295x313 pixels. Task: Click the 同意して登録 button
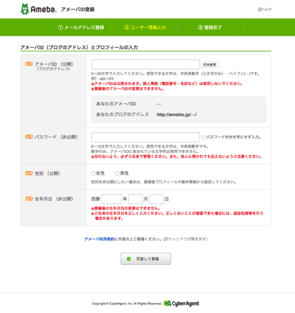click(x=146, y=259)
